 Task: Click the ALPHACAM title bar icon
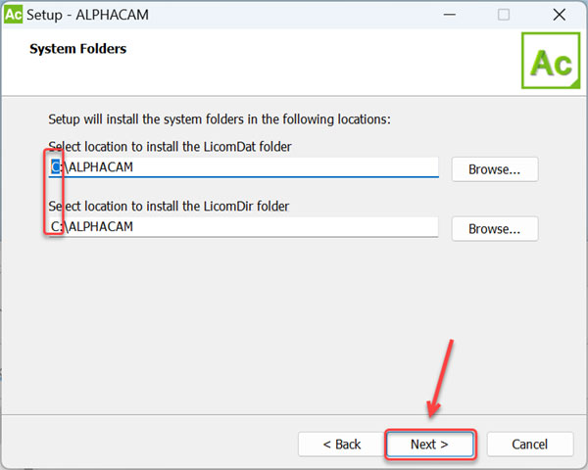click(13, 15)
